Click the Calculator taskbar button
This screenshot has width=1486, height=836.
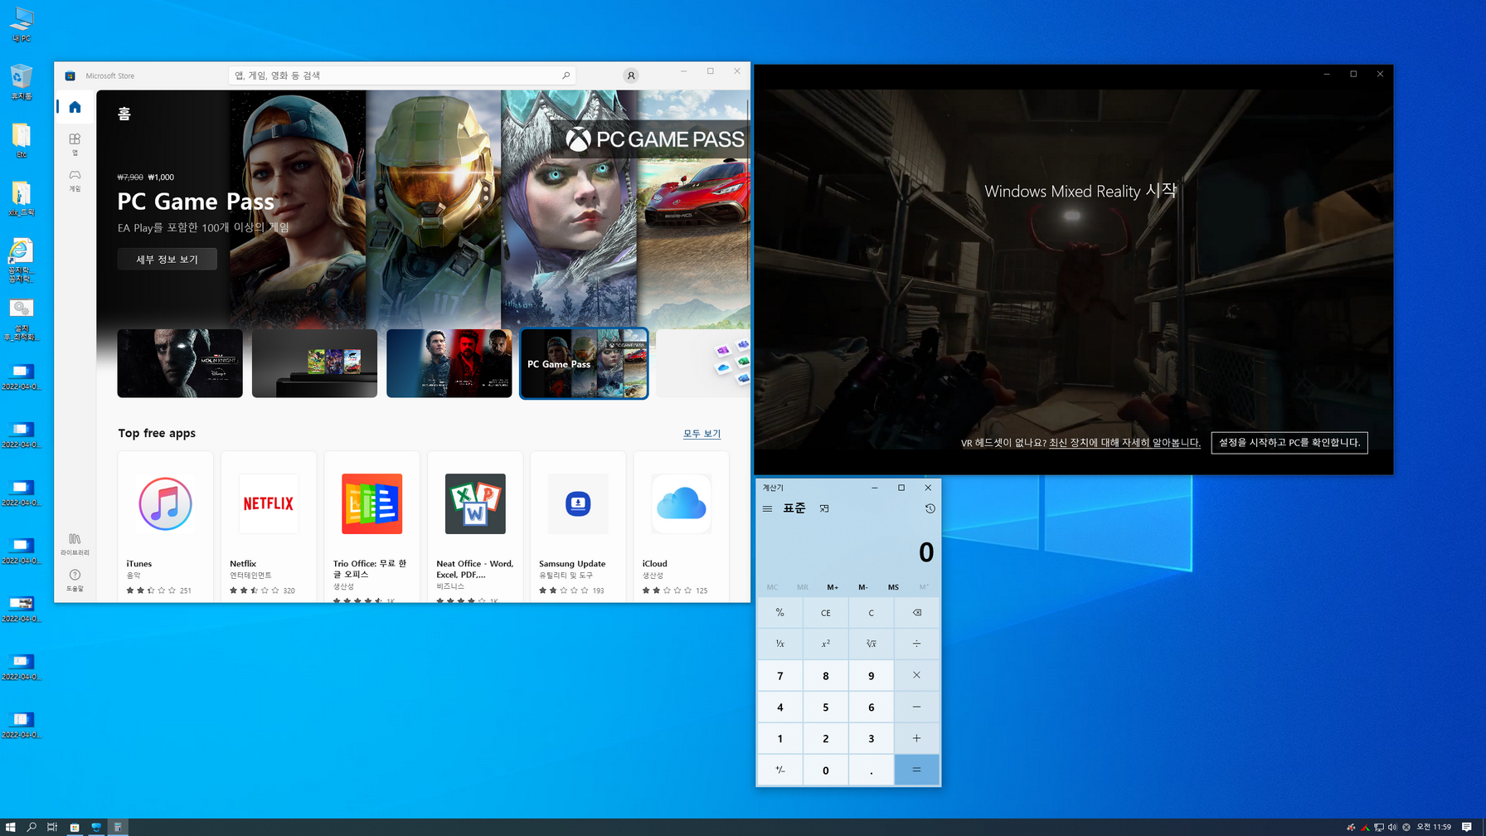click(x=118, y=827)
